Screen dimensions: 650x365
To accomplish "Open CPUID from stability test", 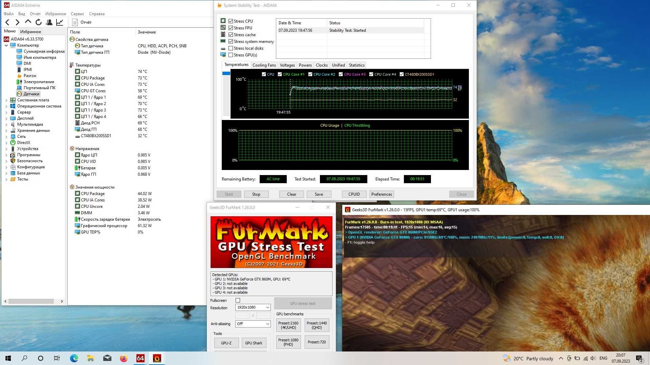I will 354,194.
